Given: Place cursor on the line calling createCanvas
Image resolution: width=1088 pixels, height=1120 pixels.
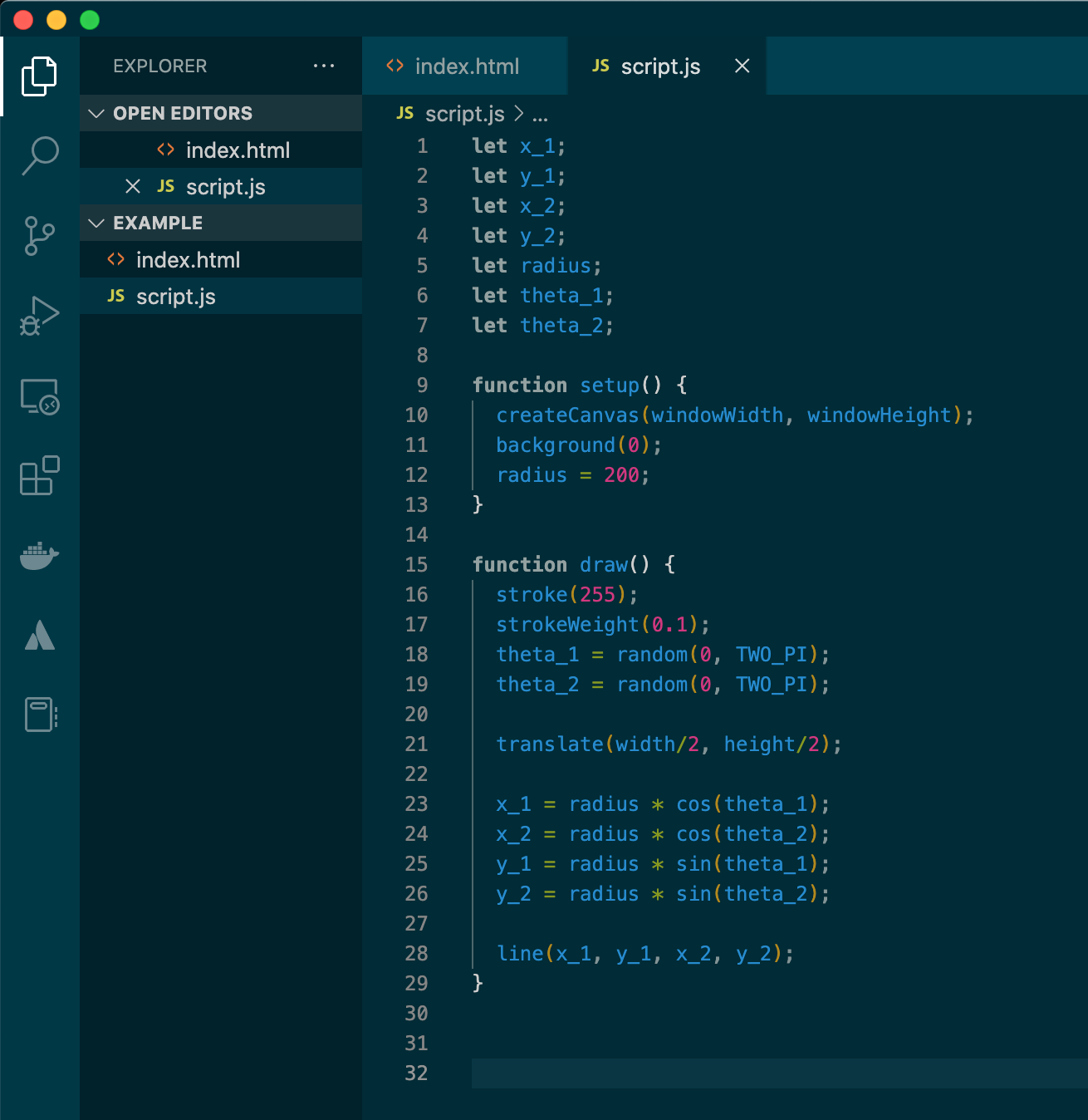Looking at the screenshot, I should point(734,415).
